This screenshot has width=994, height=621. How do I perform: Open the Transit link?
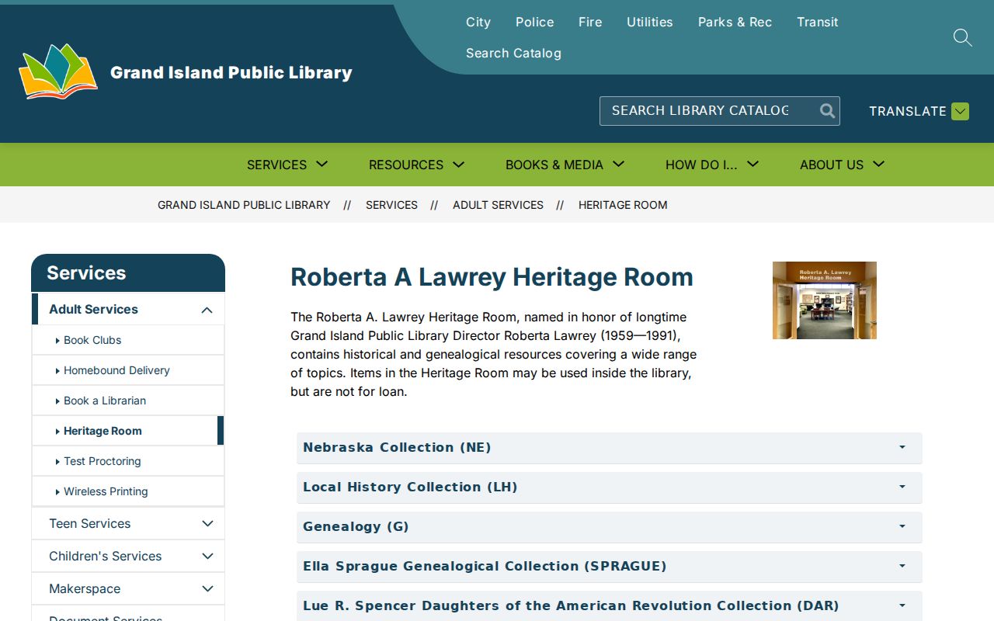click(x=818, y=22)
